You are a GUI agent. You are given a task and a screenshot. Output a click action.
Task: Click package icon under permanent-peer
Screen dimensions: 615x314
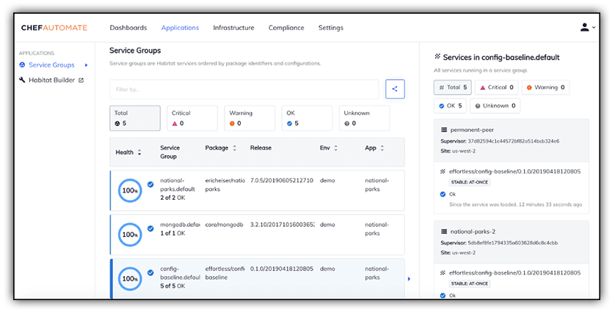pyautogui.click(x=443, y=171)
